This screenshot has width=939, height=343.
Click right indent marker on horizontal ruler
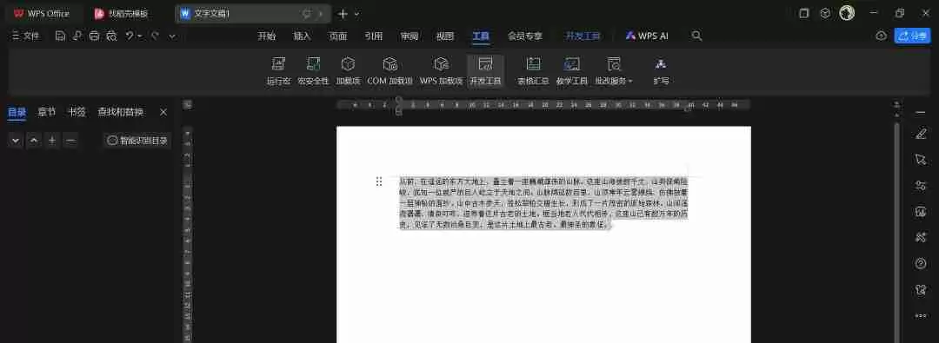688,109
